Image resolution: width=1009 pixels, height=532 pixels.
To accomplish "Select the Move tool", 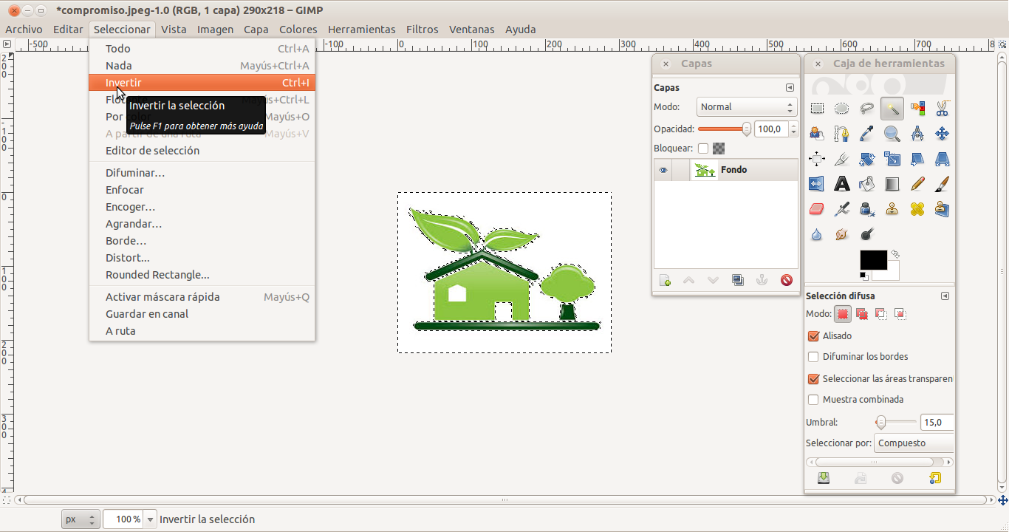I will pyautogui.click(x=942, y=134).
